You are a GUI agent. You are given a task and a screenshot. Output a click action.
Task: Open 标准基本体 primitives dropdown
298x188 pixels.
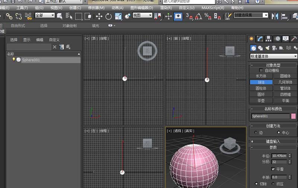click(273, 56)
